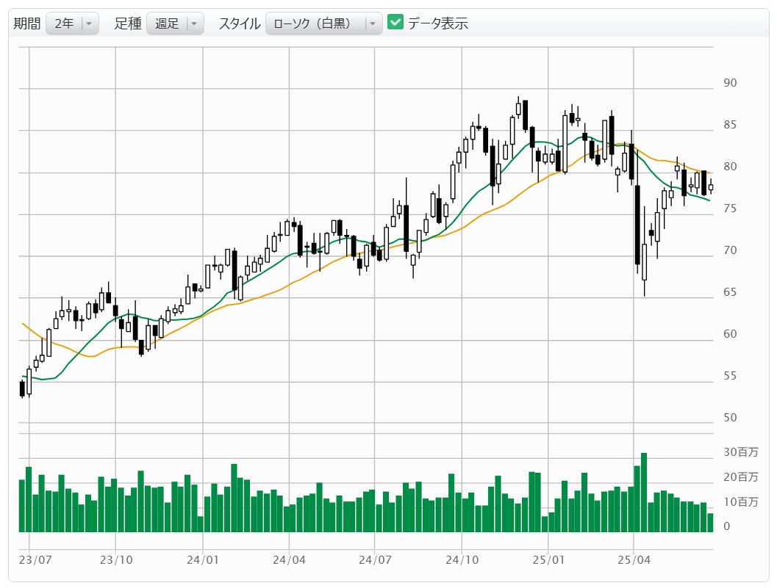Click the first black candlestick at chart's left edge
The width and height of the screenshot is (777, 588).
[22, 388]
